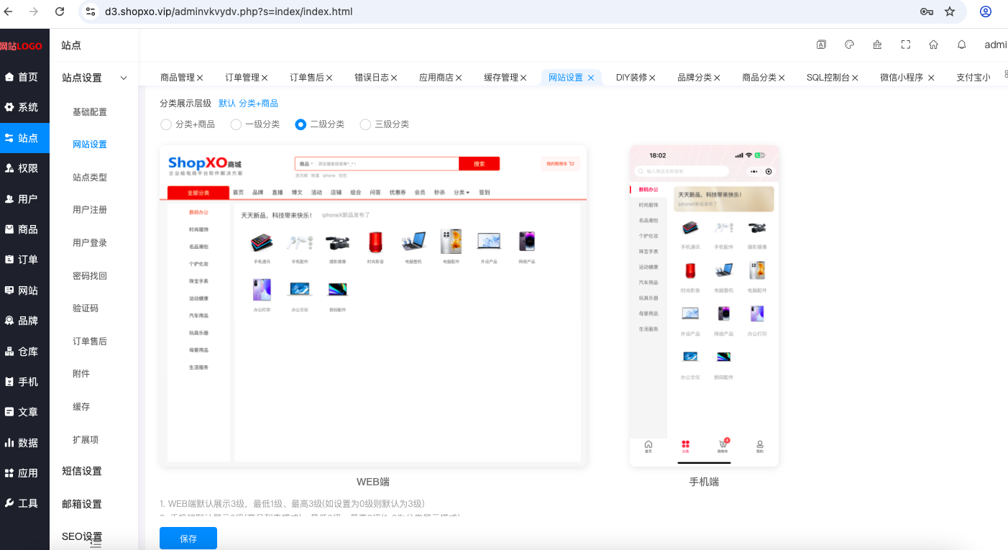Screen dimensions: 1008x550
Task: Click the browser bookmark star icon
Action: (x=950, y=12)
